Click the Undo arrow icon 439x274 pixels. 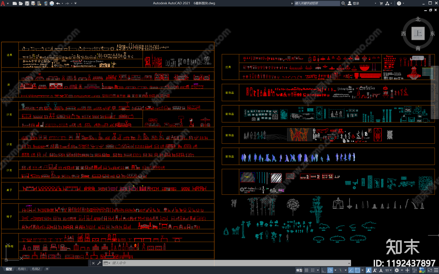pyautogui.click(x=58, y=3)
